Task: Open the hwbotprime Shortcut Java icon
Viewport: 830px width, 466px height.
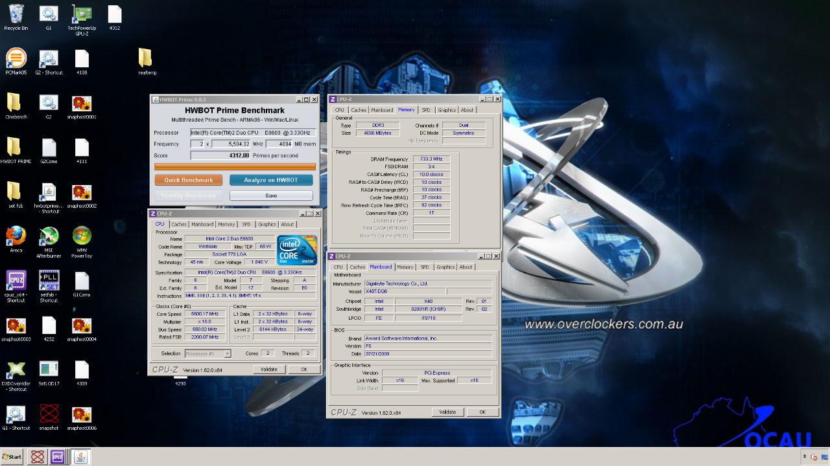Action: (49, 198)
